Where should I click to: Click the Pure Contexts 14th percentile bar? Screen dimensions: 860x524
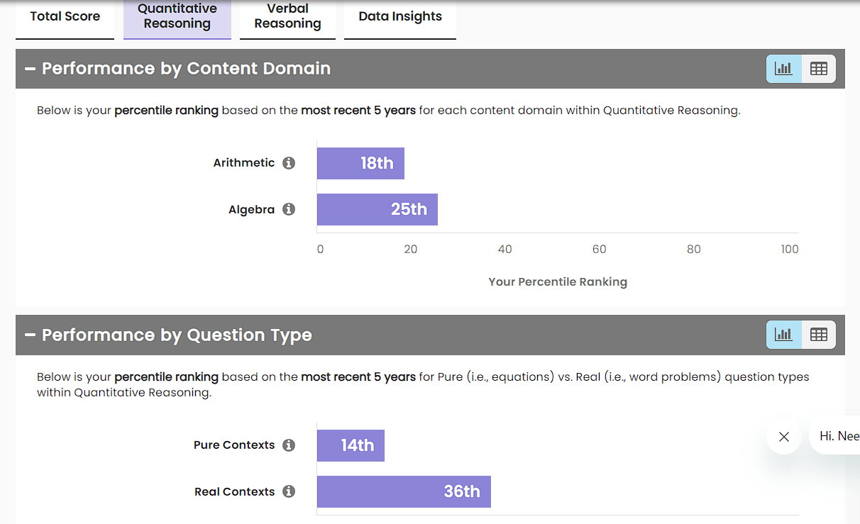[x=351, y=445]
